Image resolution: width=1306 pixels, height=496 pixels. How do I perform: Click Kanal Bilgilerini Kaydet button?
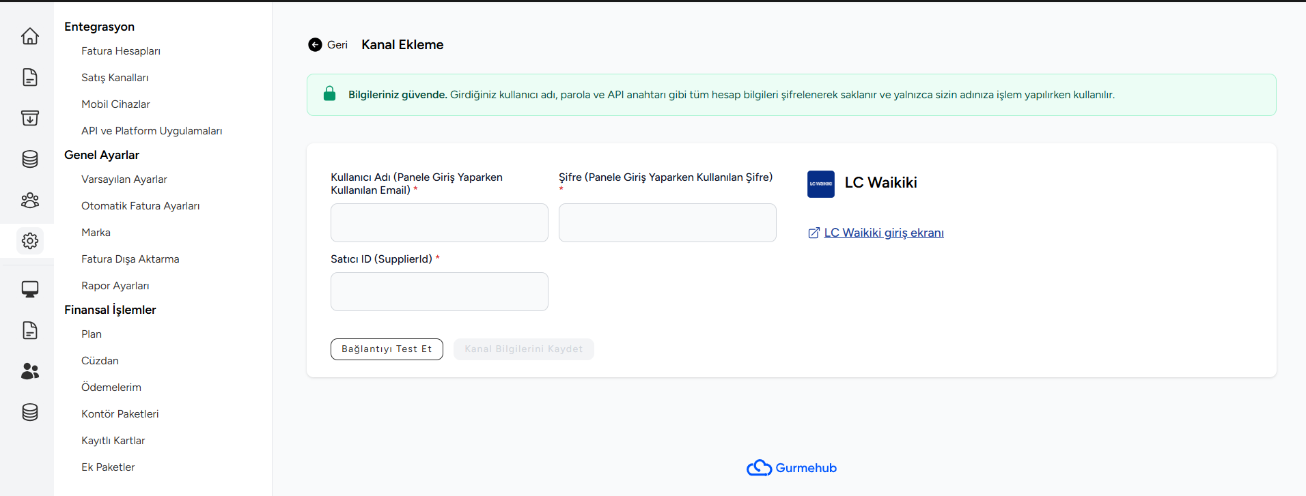coord(524,349)
